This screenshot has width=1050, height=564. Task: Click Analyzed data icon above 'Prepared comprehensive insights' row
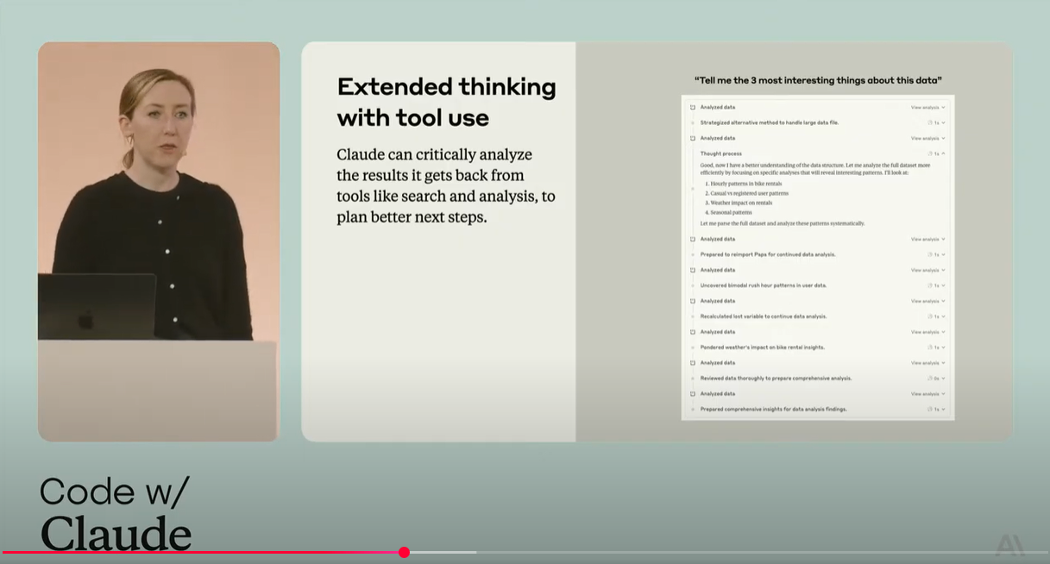click(x=692, y=394)
